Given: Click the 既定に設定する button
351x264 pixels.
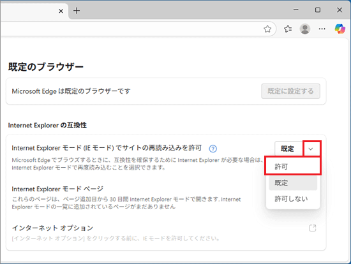Looking at the screenshot, I should [290, 91].
